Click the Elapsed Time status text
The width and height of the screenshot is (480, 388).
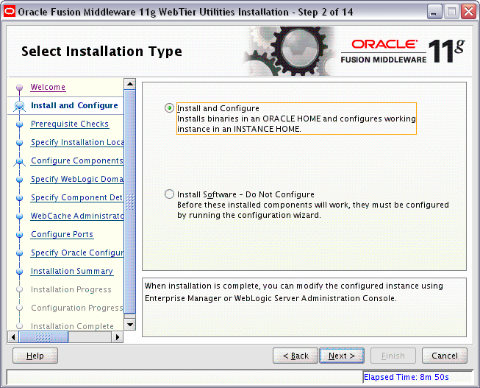[x=406, y=377]
